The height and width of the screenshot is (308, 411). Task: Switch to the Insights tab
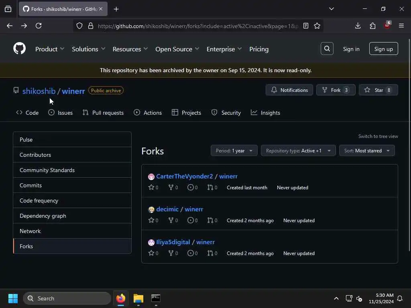pyautogui.click(x=265, y=113)
